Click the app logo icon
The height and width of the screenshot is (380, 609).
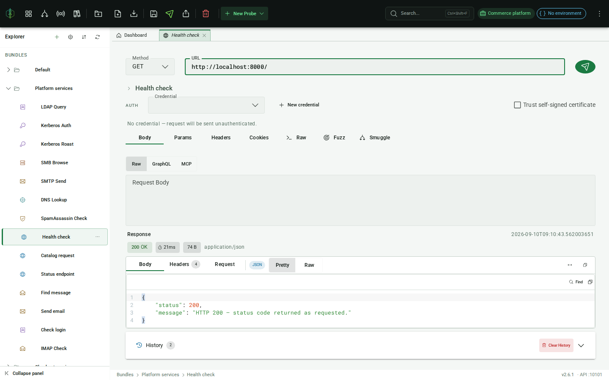pos(10,14)
